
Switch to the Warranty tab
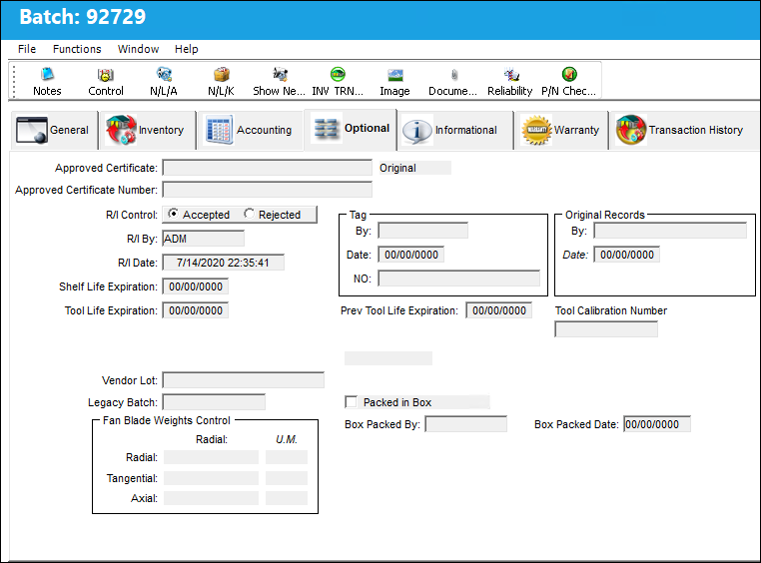click(x=560, y=130)
